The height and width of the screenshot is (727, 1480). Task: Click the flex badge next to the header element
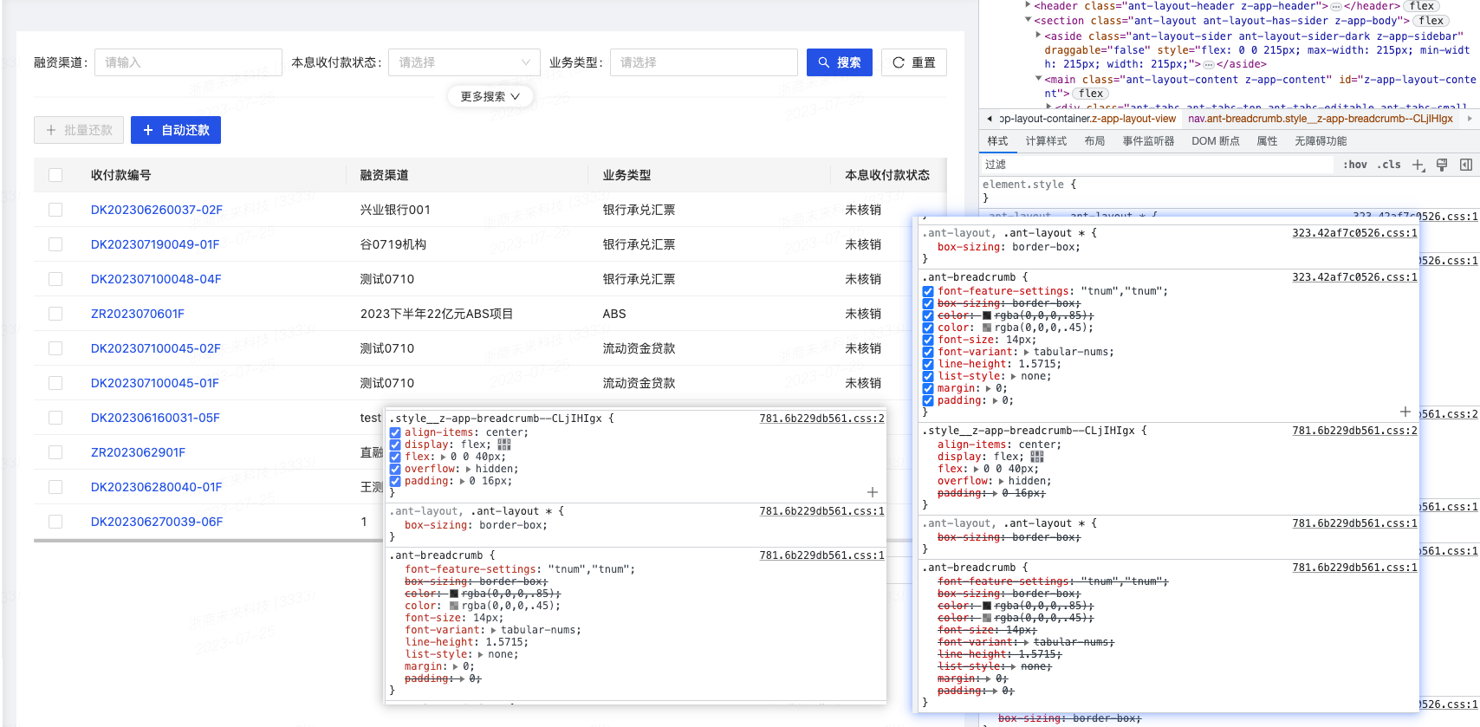tap(1422, 6)
